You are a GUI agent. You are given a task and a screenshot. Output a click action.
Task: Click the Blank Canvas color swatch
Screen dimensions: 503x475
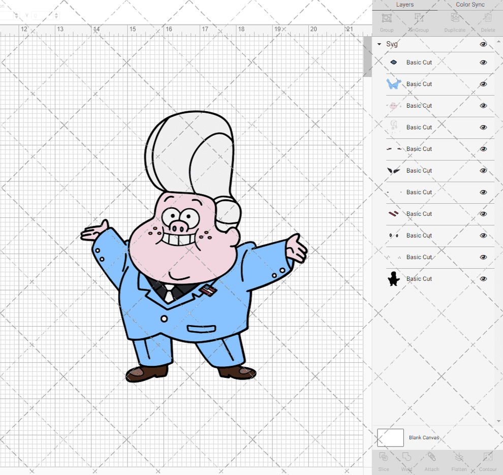pyautogui.click(x=390, y=437)
